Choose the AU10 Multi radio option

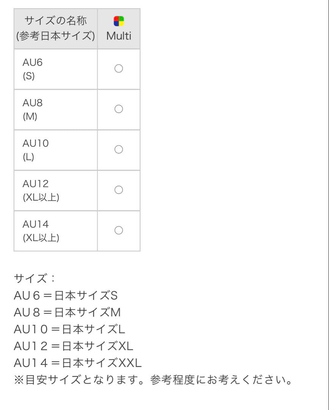click(119, 150)
